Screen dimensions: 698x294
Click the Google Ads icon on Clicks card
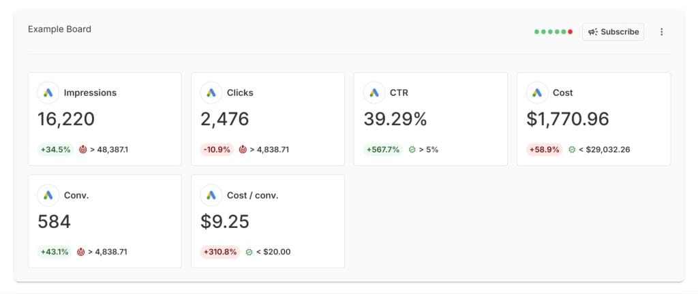pyautogui.click(x=211, y=93)
